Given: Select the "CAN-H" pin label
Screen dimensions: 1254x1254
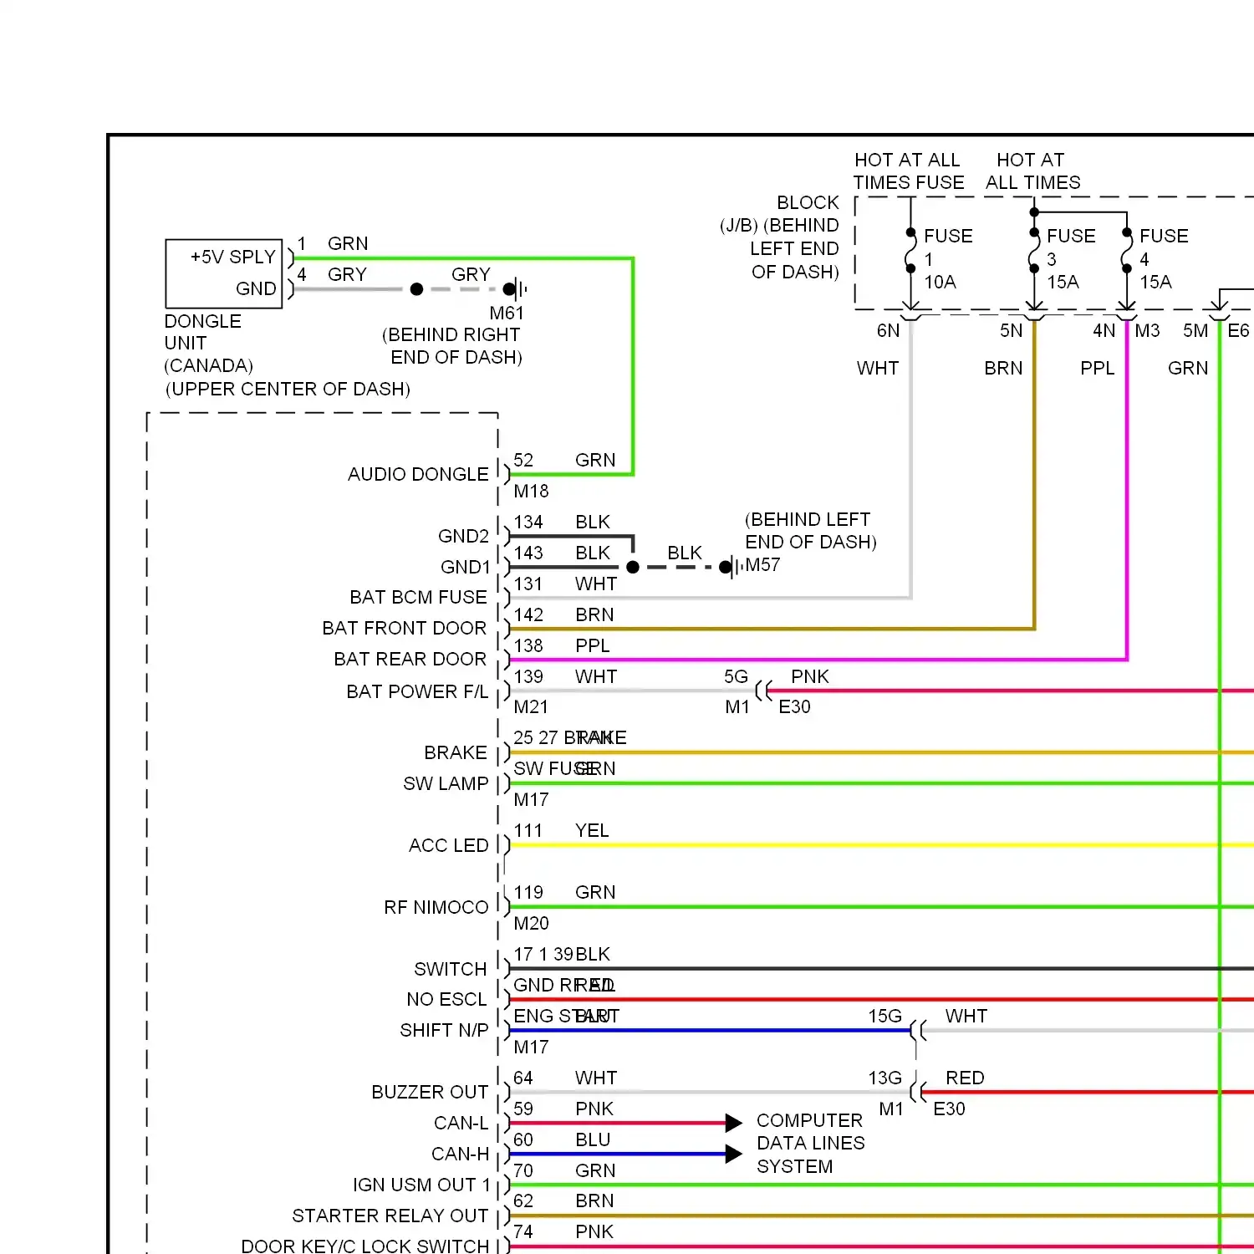Looking at the screenshot, I should point(460,1155).
